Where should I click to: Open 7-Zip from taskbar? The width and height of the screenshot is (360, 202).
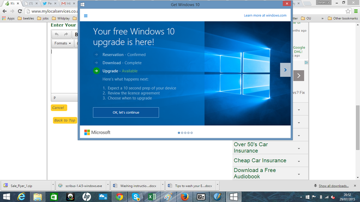coord(201,197)
